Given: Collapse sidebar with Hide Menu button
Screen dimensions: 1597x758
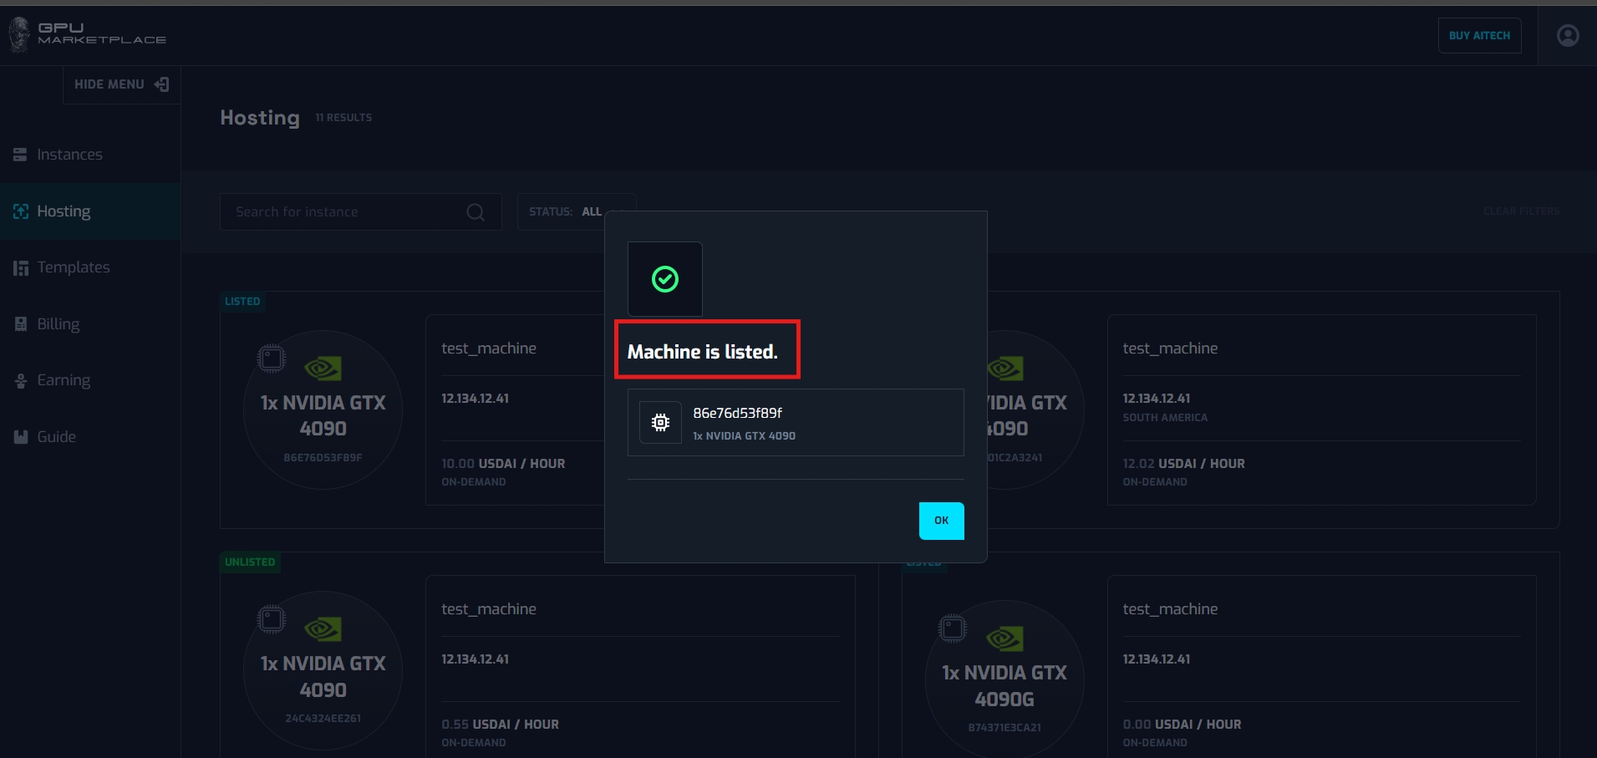Looking at the screenshot, I should point(121,84).
